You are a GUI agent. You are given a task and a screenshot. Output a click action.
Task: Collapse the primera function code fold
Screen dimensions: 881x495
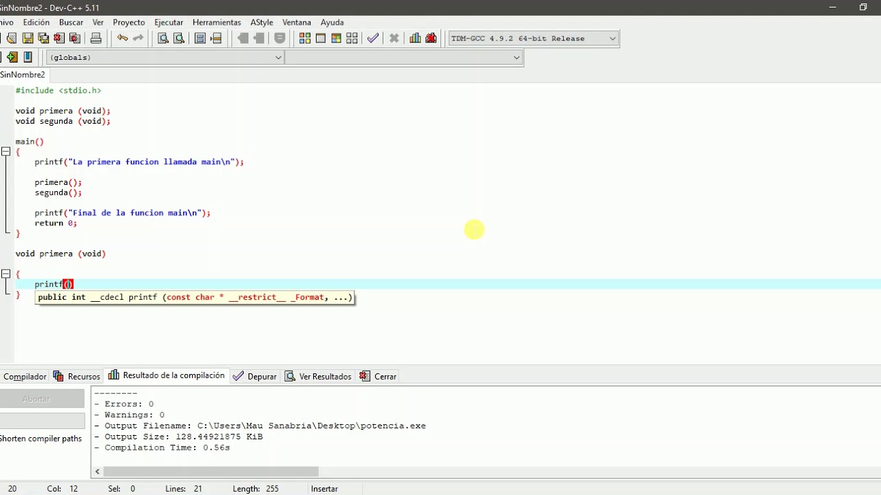[6, 274]
